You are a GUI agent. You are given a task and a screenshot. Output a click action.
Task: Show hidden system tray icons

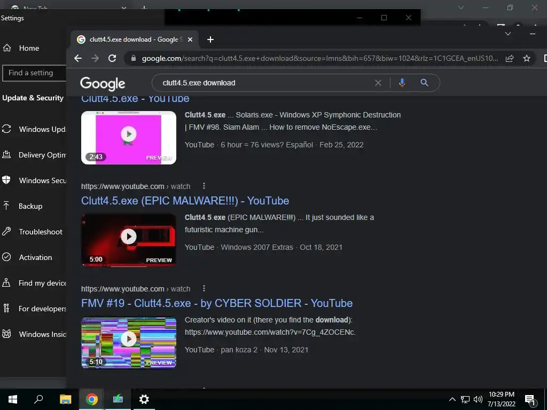[452, 399]
